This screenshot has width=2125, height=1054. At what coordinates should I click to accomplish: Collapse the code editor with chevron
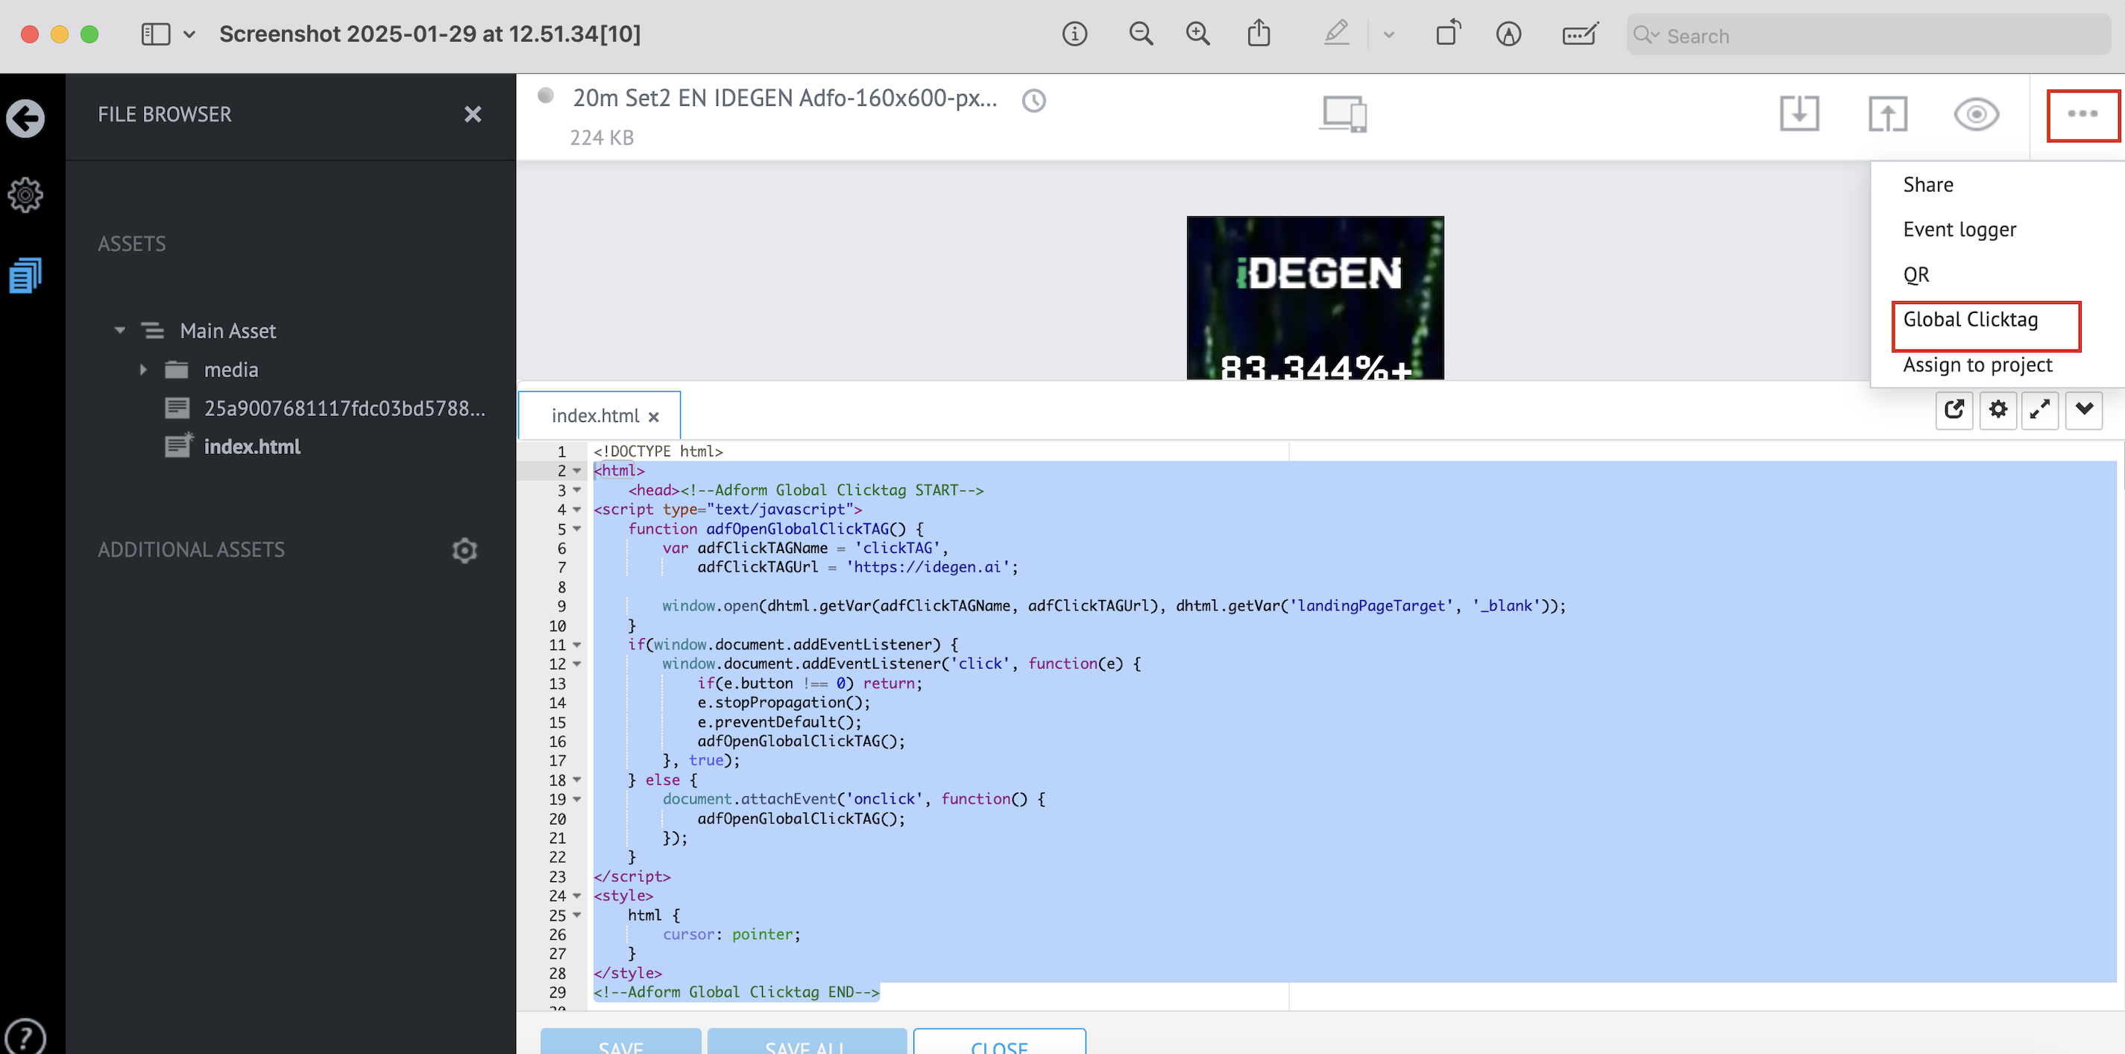[2084, 410]
